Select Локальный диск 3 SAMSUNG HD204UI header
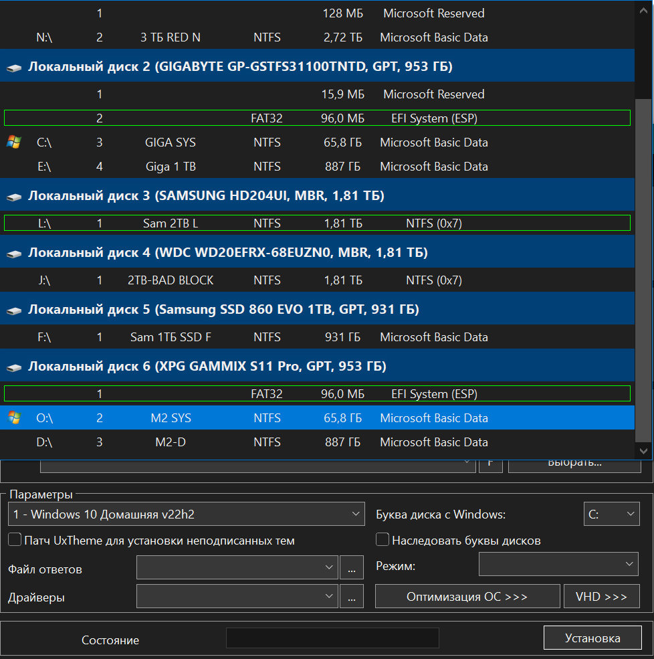The height and width of the screenshot is (659, 654). [317, 195]
